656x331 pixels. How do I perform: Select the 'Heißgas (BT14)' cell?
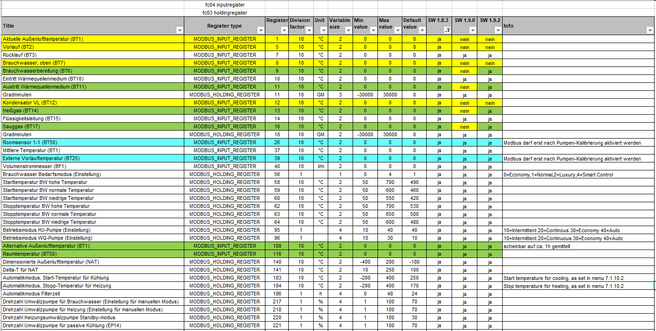92,110
